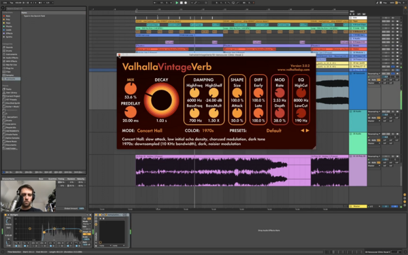This screenshot has height=255, width=408.
Task: Select the orange Tape track header
Action: pyautogui.click(x=358, y=21)
